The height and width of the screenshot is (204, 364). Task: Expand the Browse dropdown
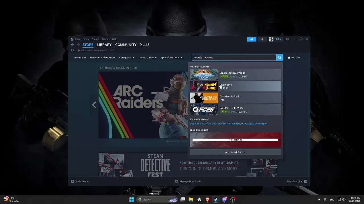pos(80,58)
